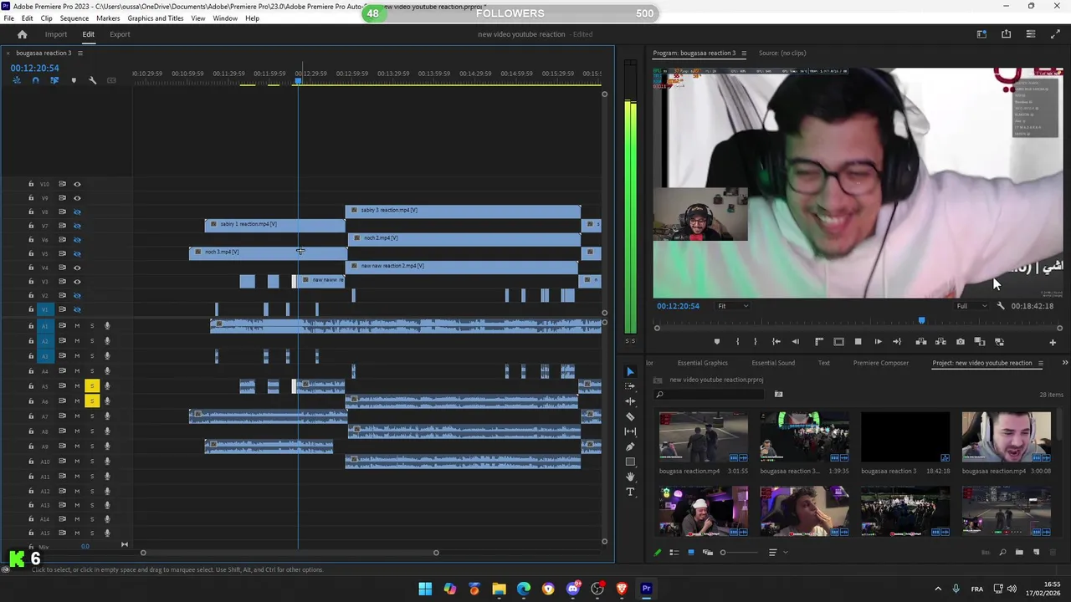This screenshot has width=1071, height=602.
Task: Hide the V4 track output
Action: (x=77, y=268)
